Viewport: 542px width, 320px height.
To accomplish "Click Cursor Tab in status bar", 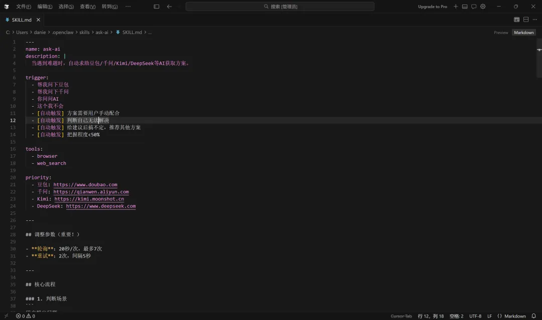I will pos(401,316).
